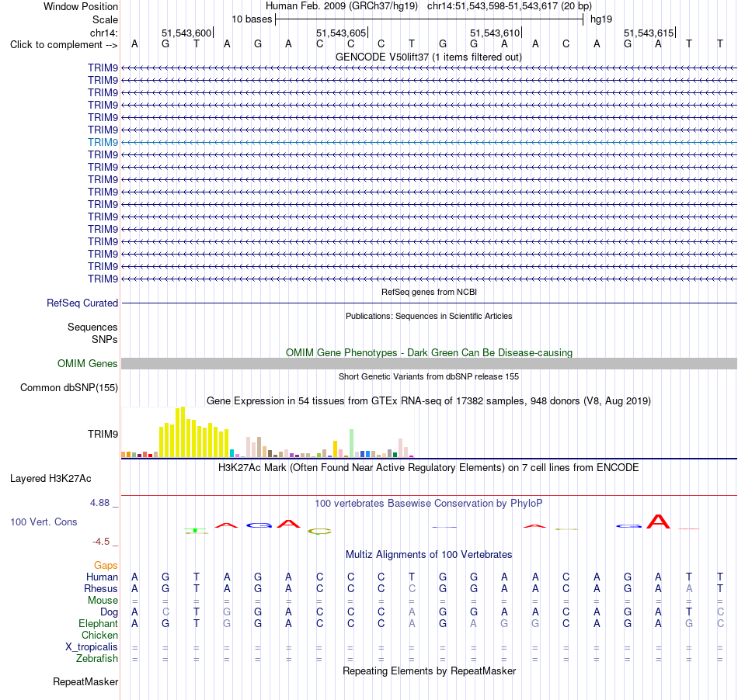Click the RepeatMasker track label

85,681
